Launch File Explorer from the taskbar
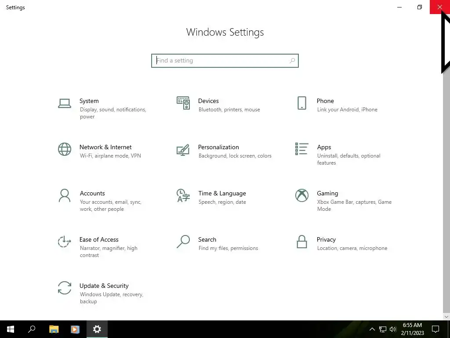450x338 pixels. point(54,329)
